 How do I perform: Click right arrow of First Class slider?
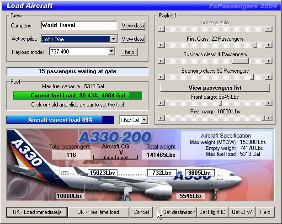pyautogui.click(x=268, y=45)
